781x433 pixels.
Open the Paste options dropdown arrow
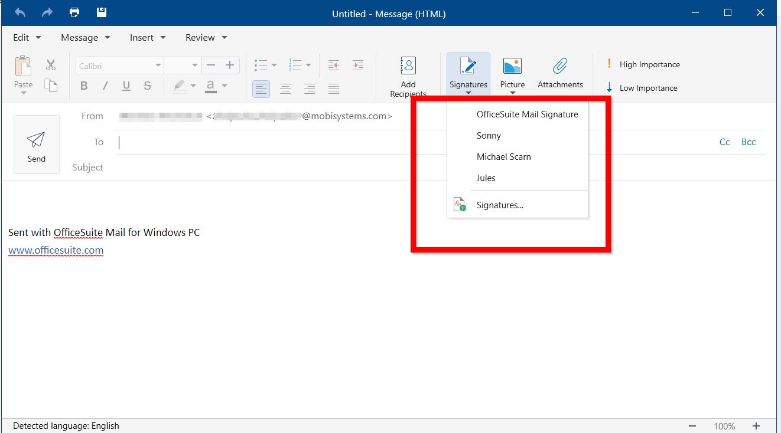[24, 93]
